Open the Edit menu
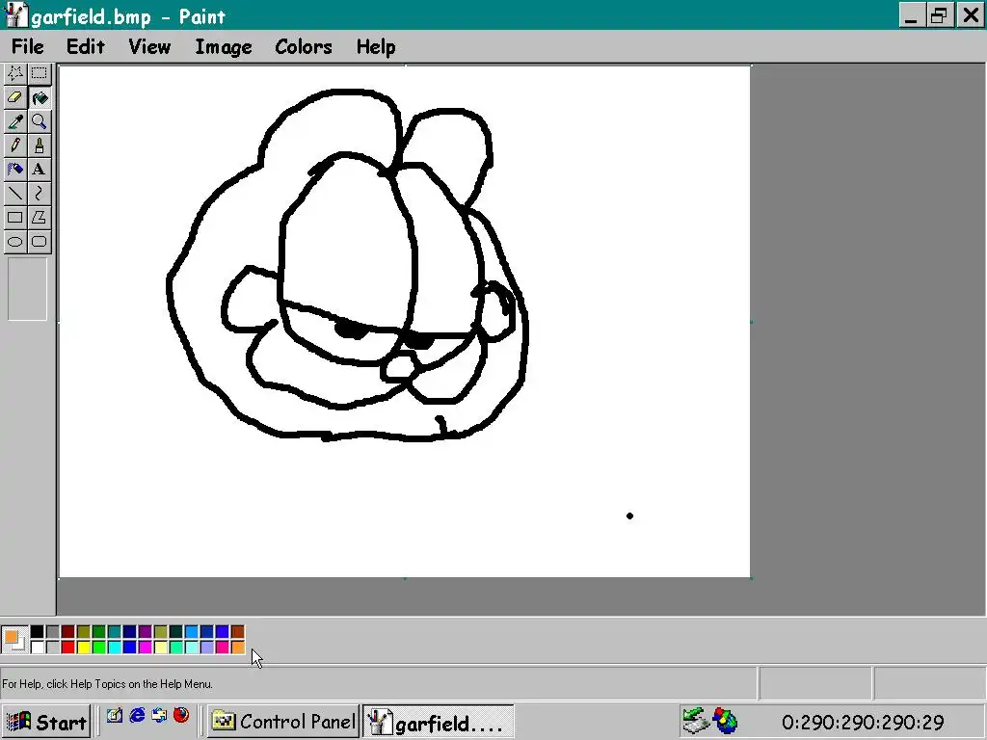The width and height of the screenshot is (987, 740). (86, 46)
